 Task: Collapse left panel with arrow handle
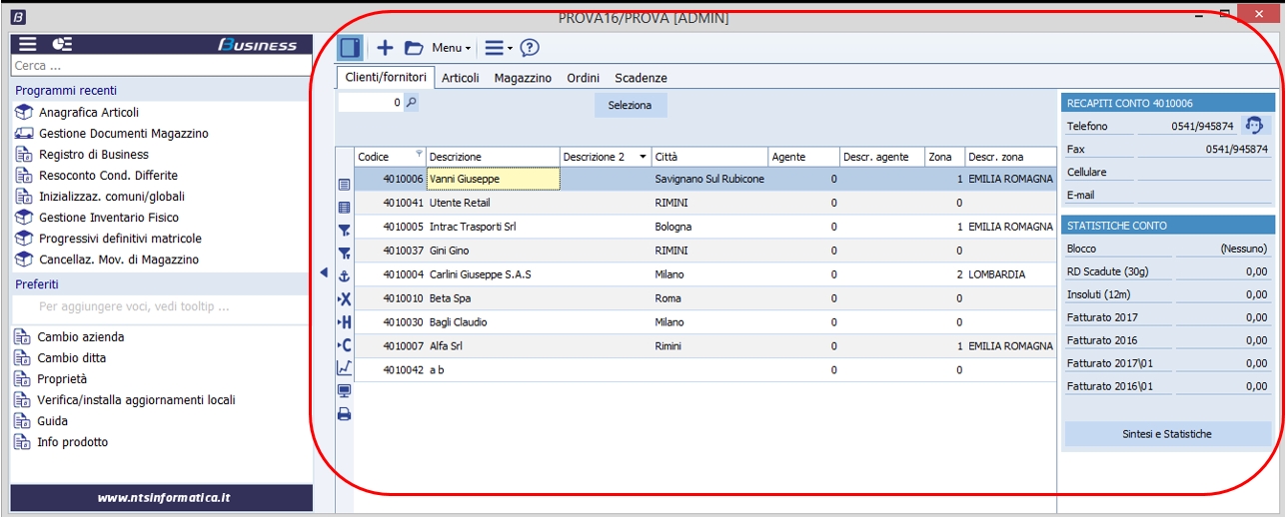click(x=324, y=272)
